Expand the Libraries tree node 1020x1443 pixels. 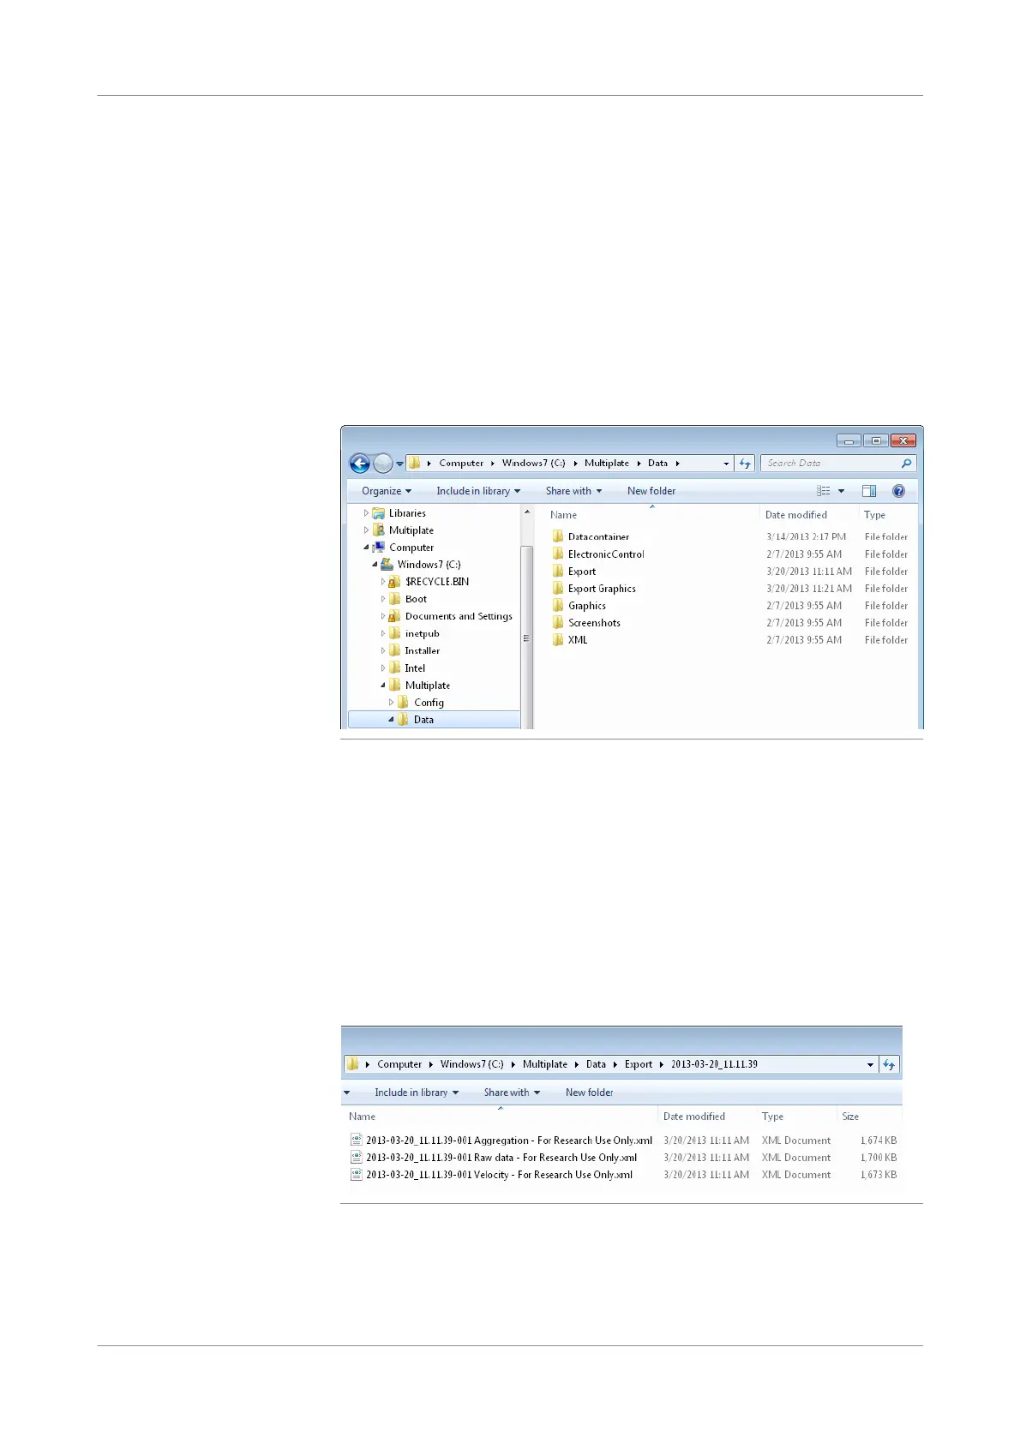[366, 513]
